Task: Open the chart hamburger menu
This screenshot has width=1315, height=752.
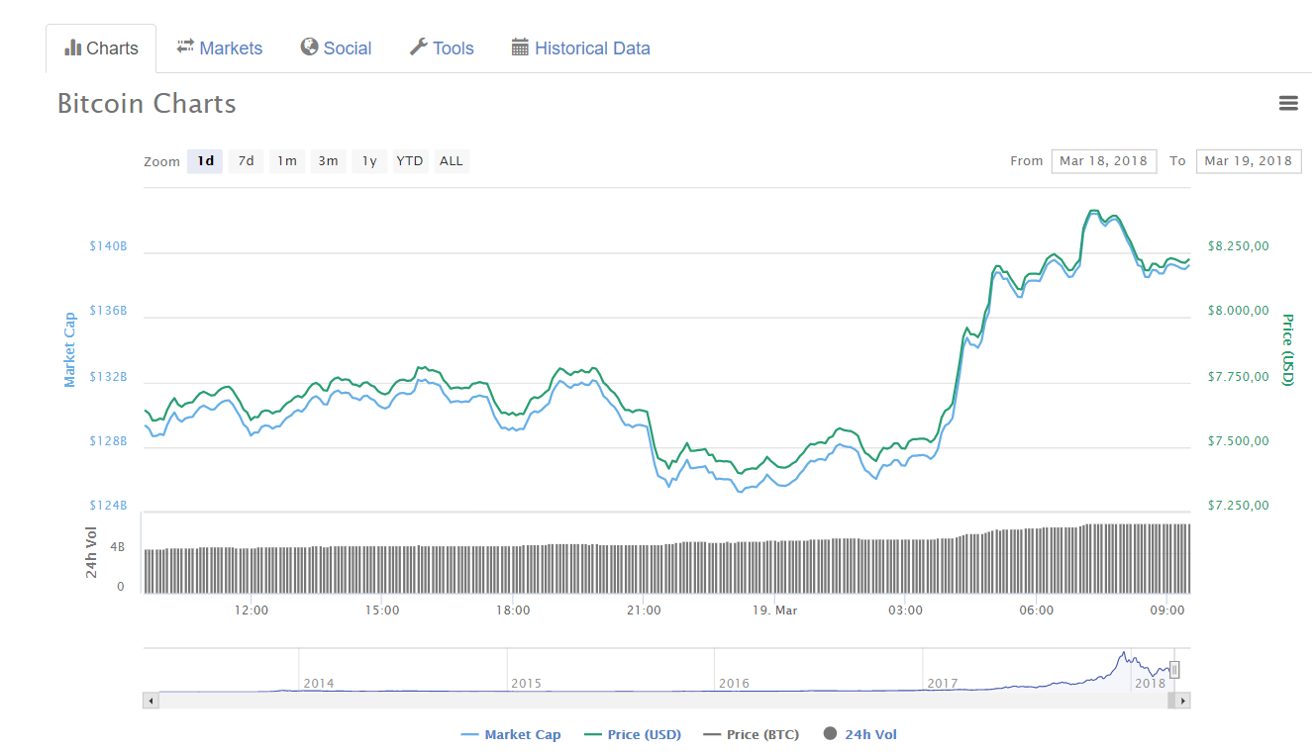Action: point(1288,103)
